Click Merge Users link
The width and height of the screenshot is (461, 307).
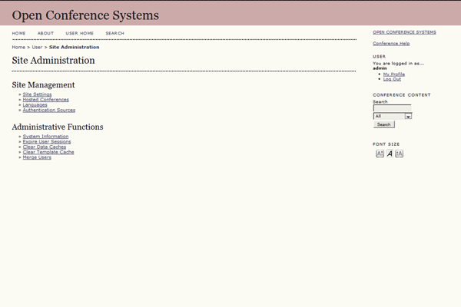tap(37, 157)
